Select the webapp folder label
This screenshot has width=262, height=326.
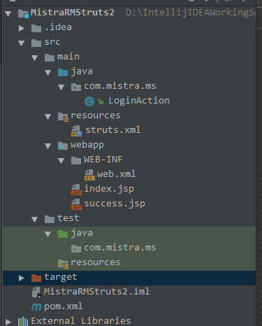87,146
